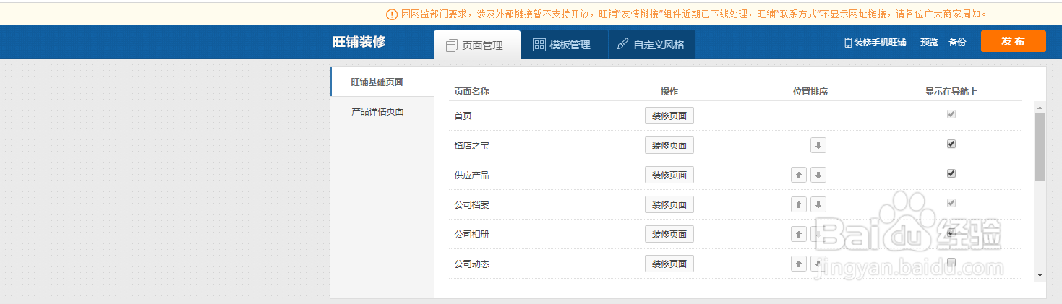Click the 首页 page name
Screen dimensions: 1062x304
tap(463, 116)
